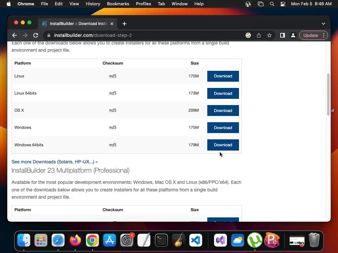
Task: Share this page via the share icon
Action: [x=259, y=35]
